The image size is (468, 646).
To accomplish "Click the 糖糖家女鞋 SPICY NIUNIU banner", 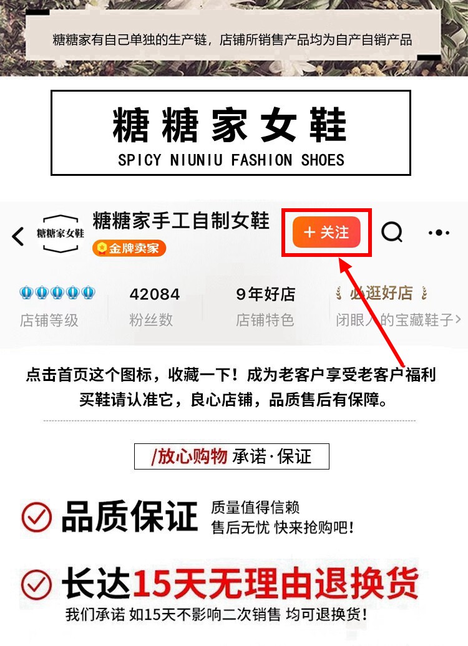I will [230, 133].
